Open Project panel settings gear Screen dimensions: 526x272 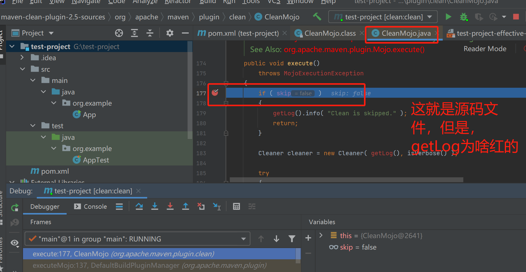click(170, 33)
